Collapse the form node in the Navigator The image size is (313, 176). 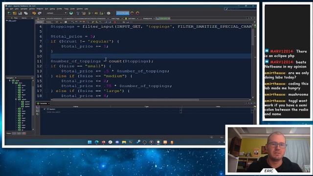(x=13, y=83)
